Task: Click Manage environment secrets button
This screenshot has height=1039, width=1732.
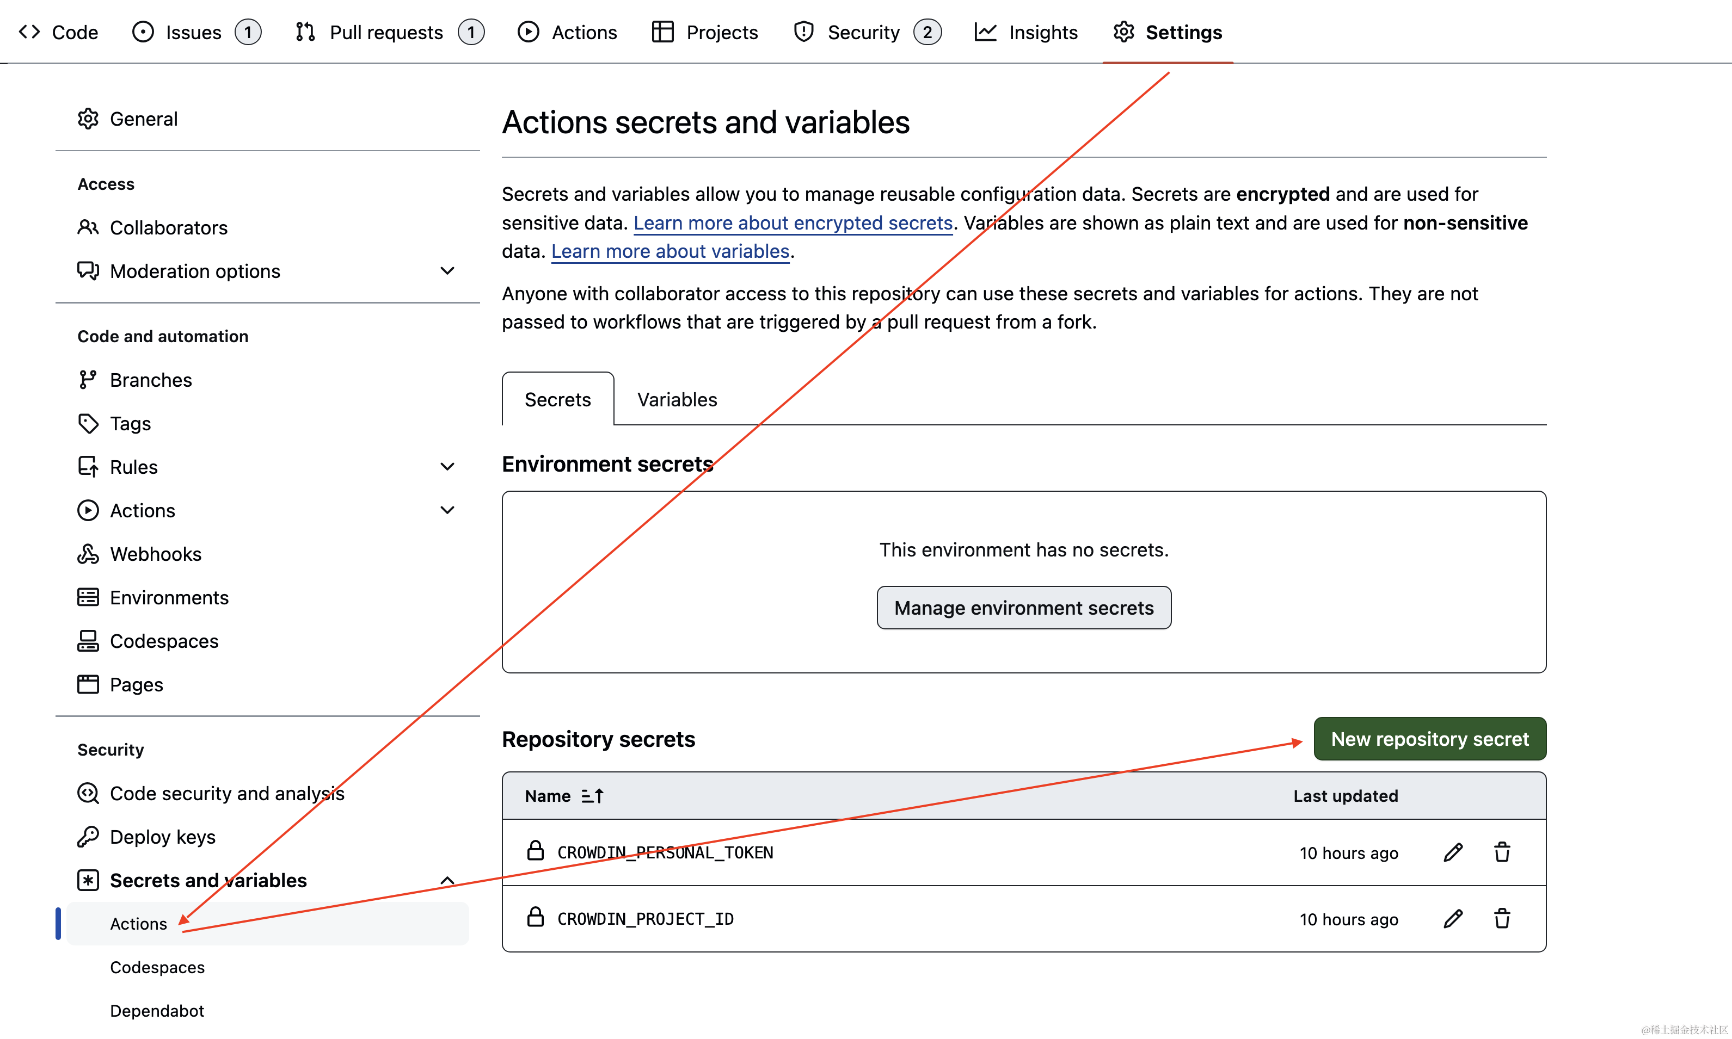Action: 1023,608
